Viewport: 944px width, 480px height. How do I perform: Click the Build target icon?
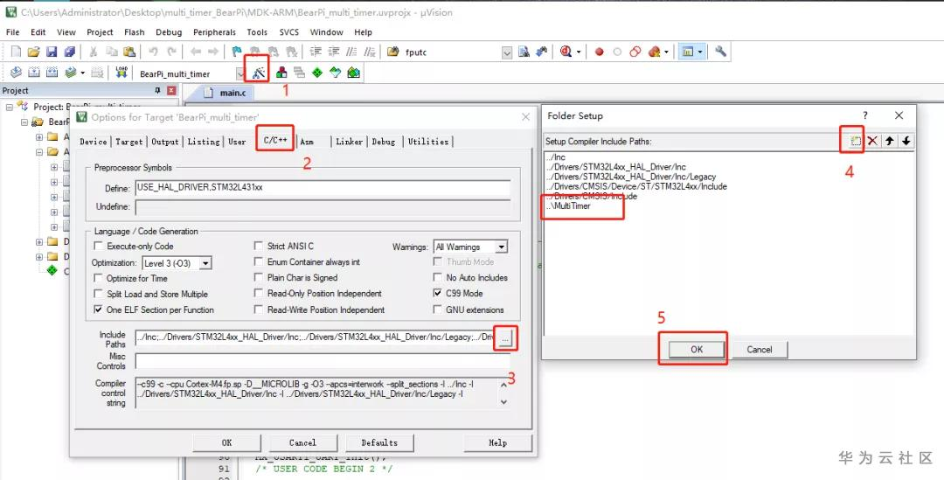tap(34, 73)
